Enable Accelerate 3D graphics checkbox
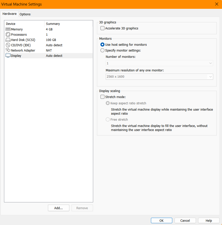The height and width of the screenshot is (225, 222). [102, 28]
